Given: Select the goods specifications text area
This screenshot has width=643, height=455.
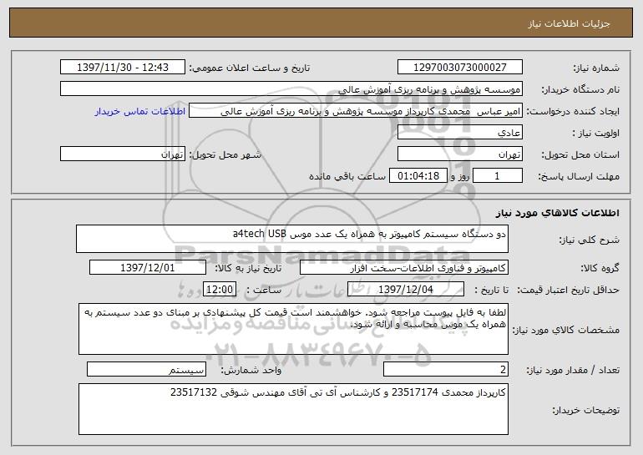Looking at the screenshot, I should coord(293,329).
